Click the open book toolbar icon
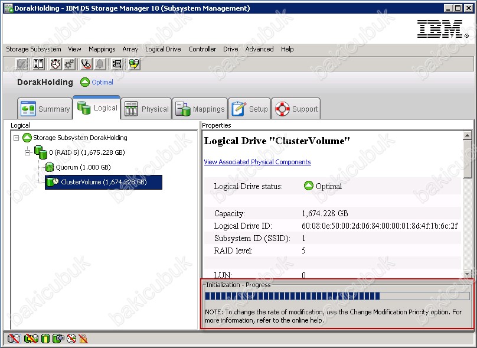 tap(38, 64)
